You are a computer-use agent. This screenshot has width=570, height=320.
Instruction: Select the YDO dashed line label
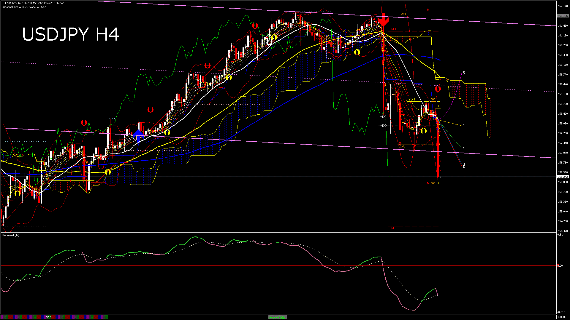click(x=383, y=126)
